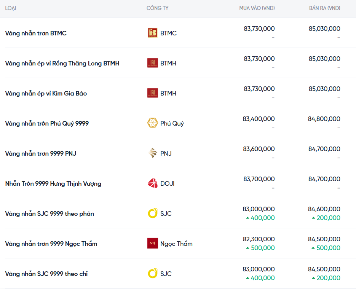Click BTMC sell price 85,030,000
Screen dimensions: 356x290
(x=324, y=29)
